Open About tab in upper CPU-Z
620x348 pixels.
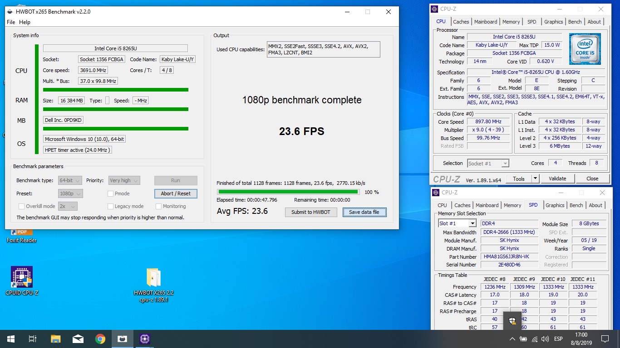click(x=594, y=22)
